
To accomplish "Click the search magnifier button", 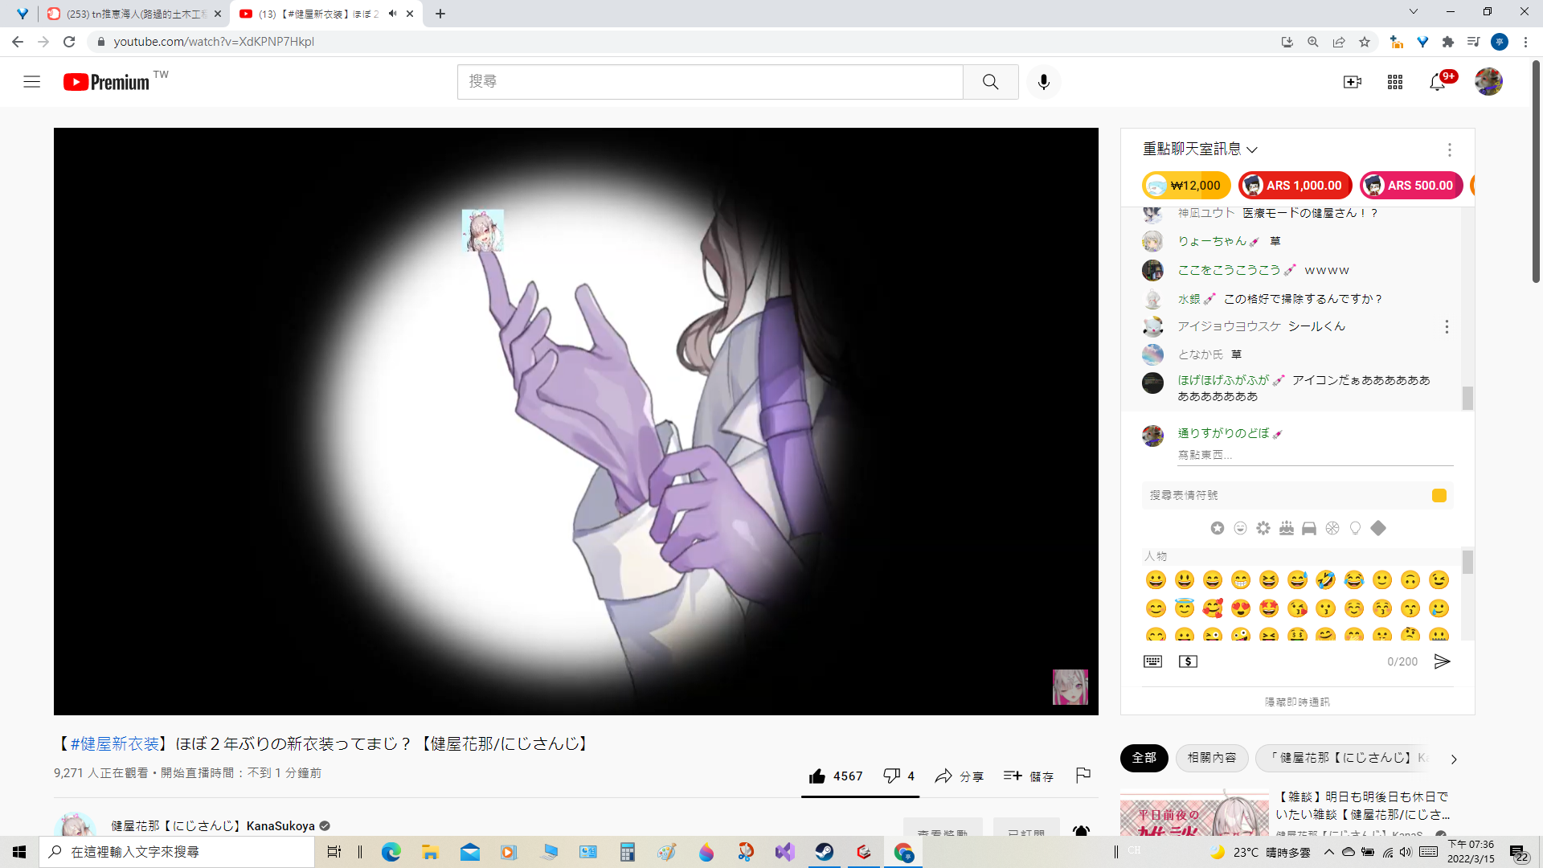I will pyautogui.click(x=991, y=82).
